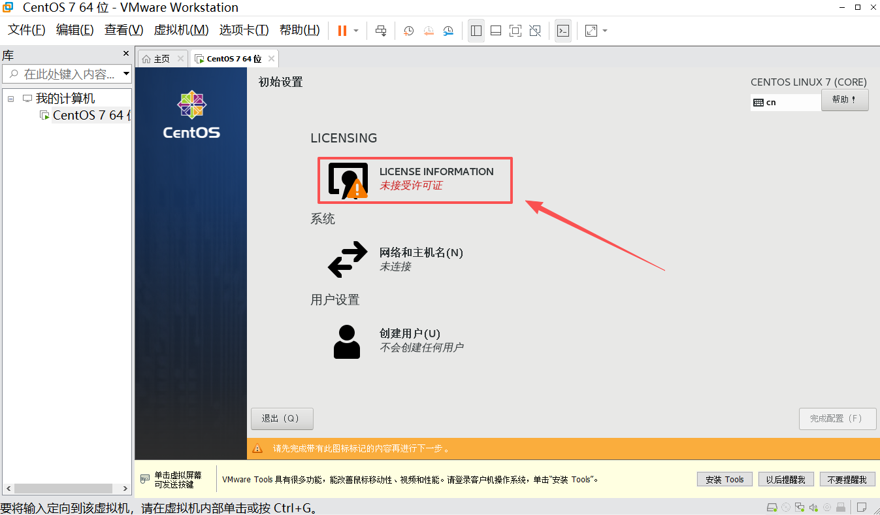Click the 安装 Tools button
Image resolution: width=880 pixels, height=515 pixels.
click(725, 479)
